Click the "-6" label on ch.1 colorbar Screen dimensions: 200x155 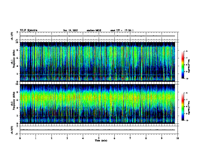(x=186, y=51)
